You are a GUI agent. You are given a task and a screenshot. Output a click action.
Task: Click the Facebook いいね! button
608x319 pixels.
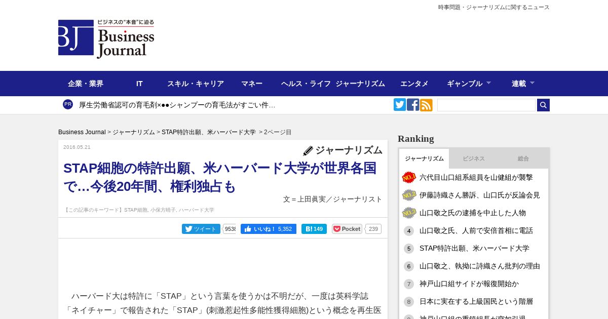point(269,229)
